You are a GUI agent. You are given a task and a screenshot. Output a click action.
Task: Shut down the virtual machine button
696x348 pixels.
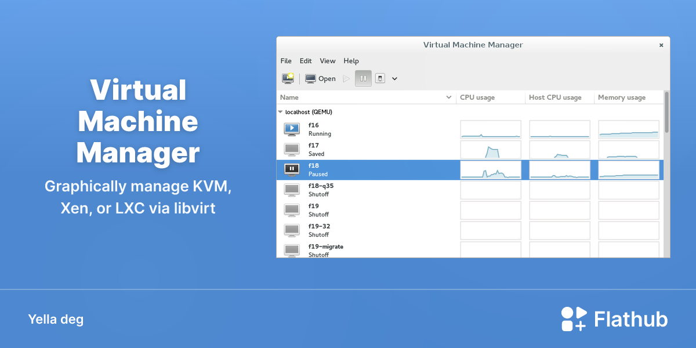coord(380,78)
